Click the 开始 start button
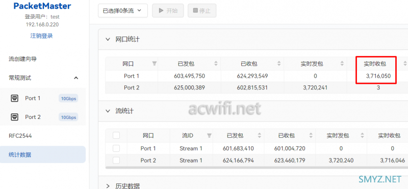408x189 pixels. click(x=168, y=11)
